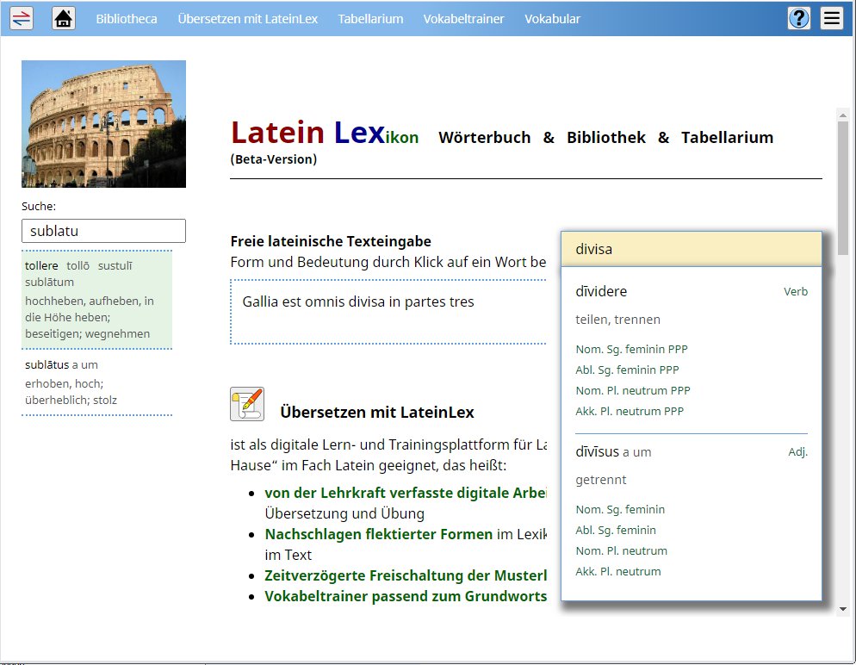856x665 pixels.
Task: Click the Verb label in popup
Action: [x=796, y=291]
